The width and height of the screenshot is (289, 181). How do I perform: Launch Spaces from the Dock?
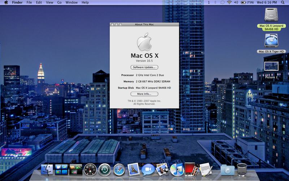pos(61,169)
